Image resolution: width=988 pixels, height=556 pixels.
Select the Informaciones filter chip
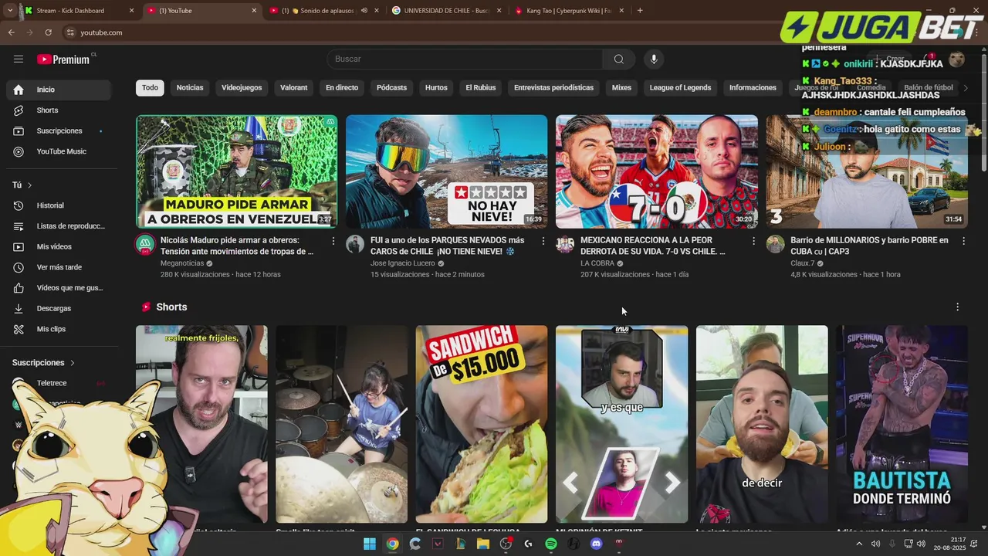coord(753,87)
